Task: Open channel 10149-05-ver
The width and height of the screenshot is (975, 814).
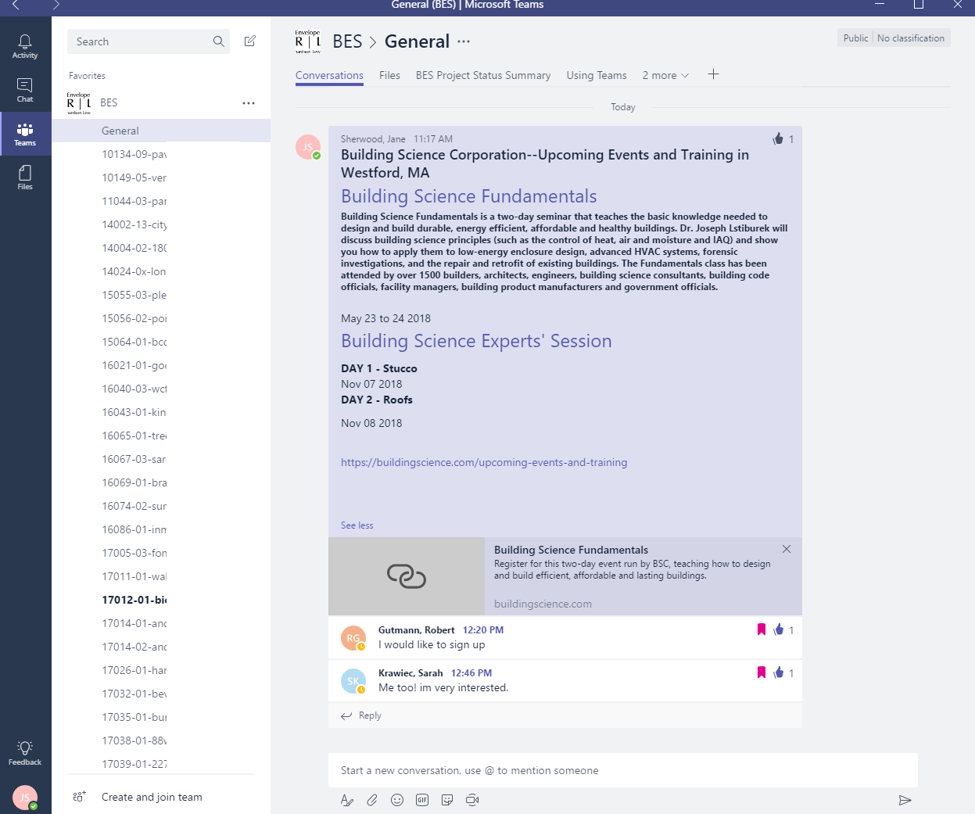Action: 134,178
